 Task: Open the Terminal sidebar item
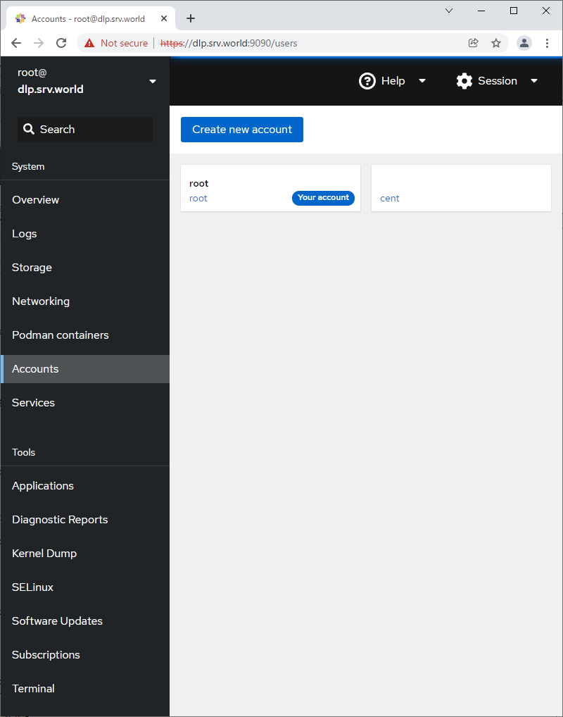[33, 689]
